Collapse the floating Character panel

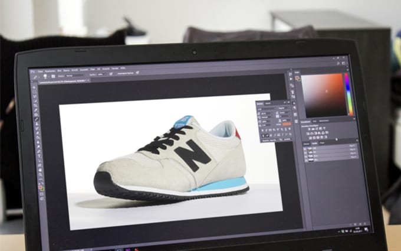point(285,102)
